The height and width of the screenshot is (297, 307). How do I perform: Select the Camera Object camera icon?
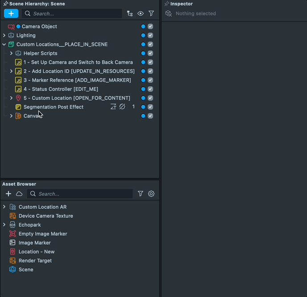11,26
